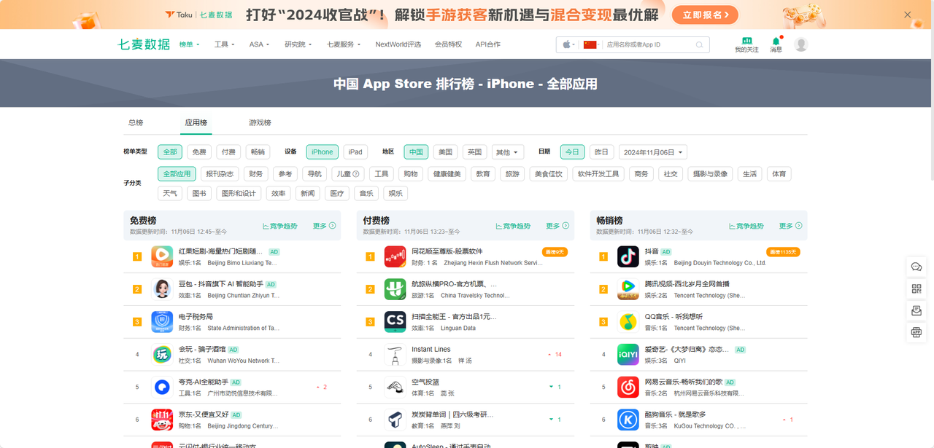Image resolution: width=934 pixels, height=448 pixels.
Task: Filter subcategory by 社交
Action: [671, 174]
